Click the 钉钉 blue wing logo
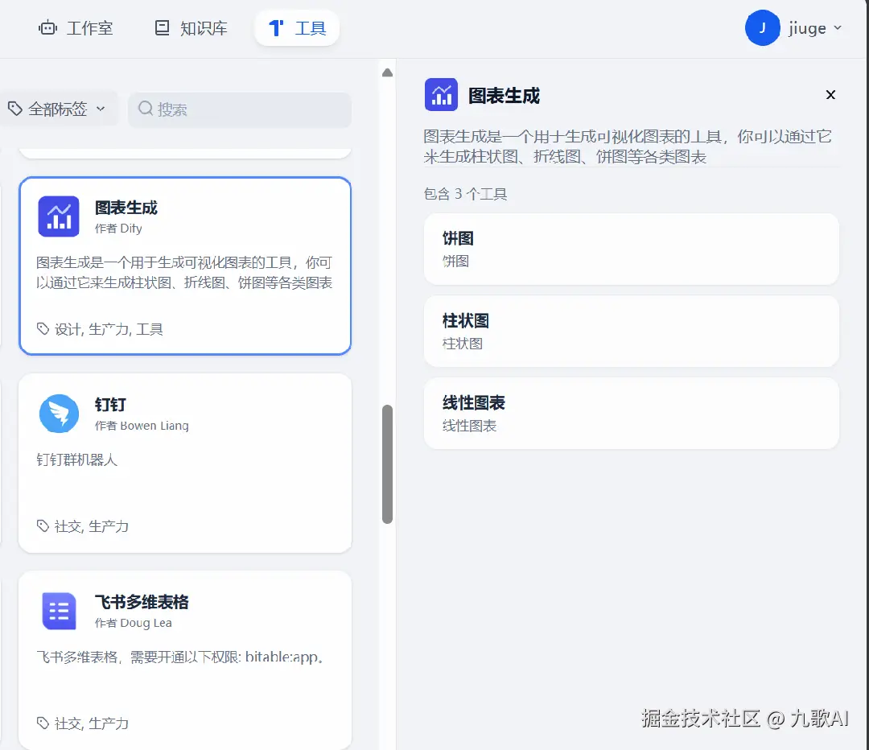This screenshot has width=869, height=750. (59, 414)
